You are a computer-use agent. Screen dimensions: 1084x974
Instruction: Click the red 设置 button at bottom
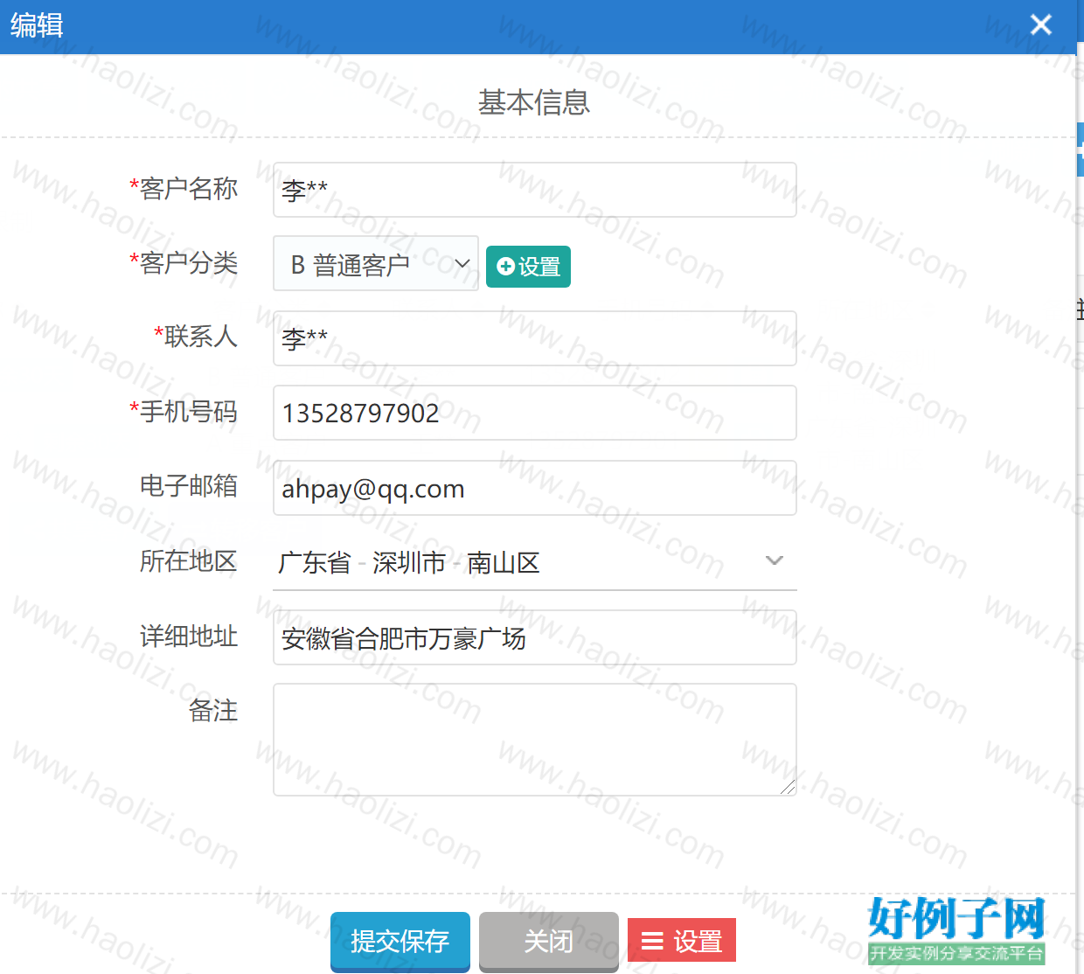(682, 941)
